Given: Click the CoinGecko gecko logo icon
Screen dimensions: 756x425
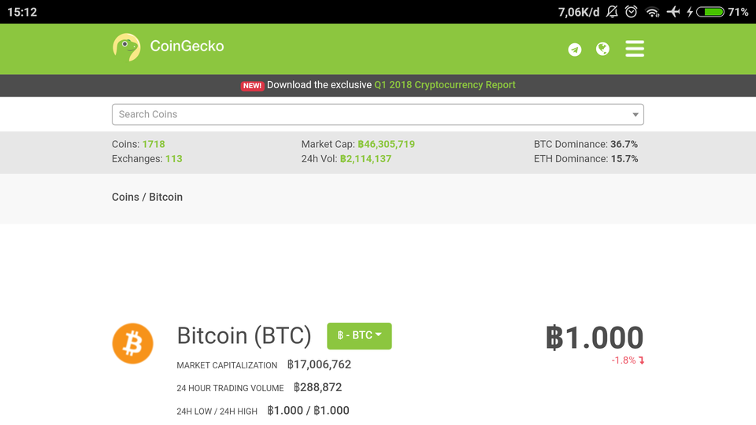Looking at the screenshot, I should point(126,47).
